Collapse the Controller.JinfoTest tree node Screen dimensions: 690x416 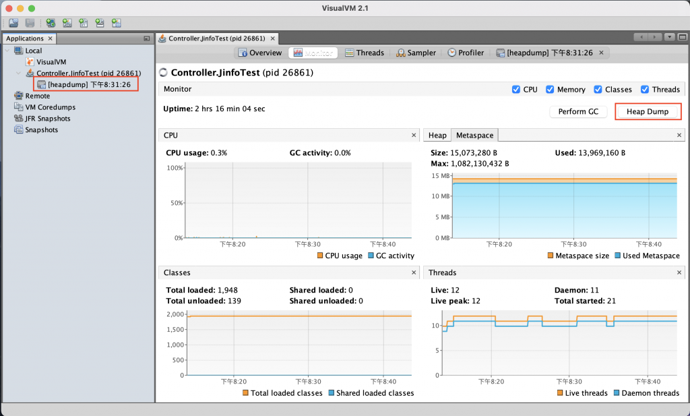click(18, 73)
